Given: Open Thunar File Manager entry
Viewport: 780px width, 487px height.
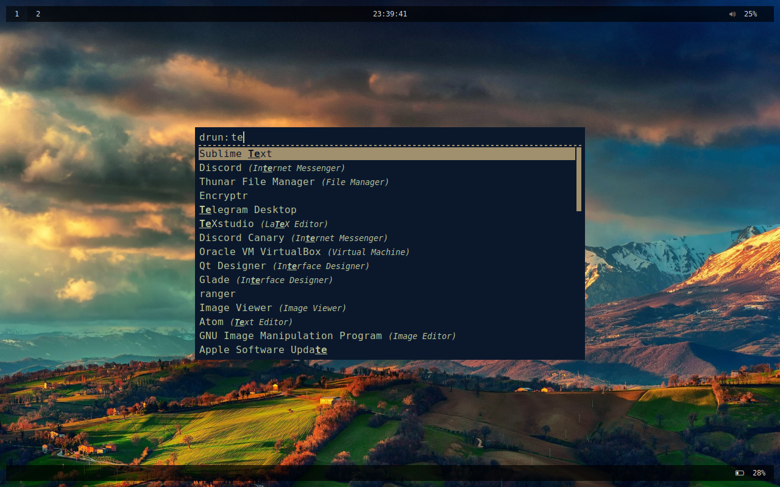Looking at the screenshot, I should point(387,182).
